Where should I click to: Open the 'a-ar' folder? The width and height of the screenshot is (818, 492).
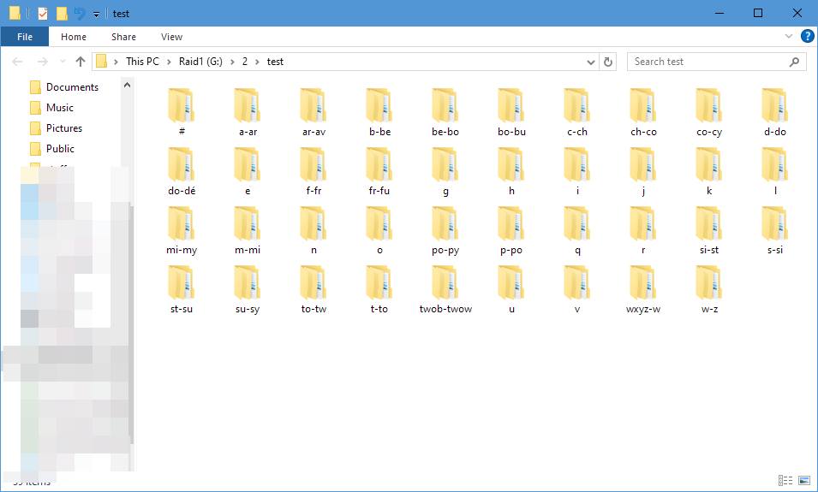tap(248, 112)
